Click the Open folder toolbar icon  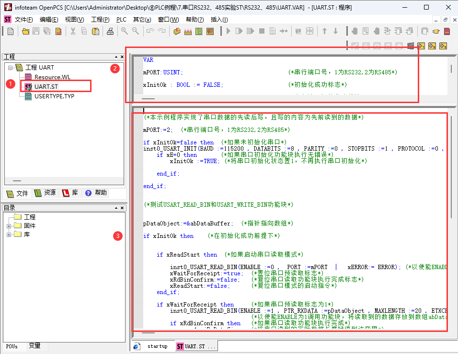coord(26,31)
